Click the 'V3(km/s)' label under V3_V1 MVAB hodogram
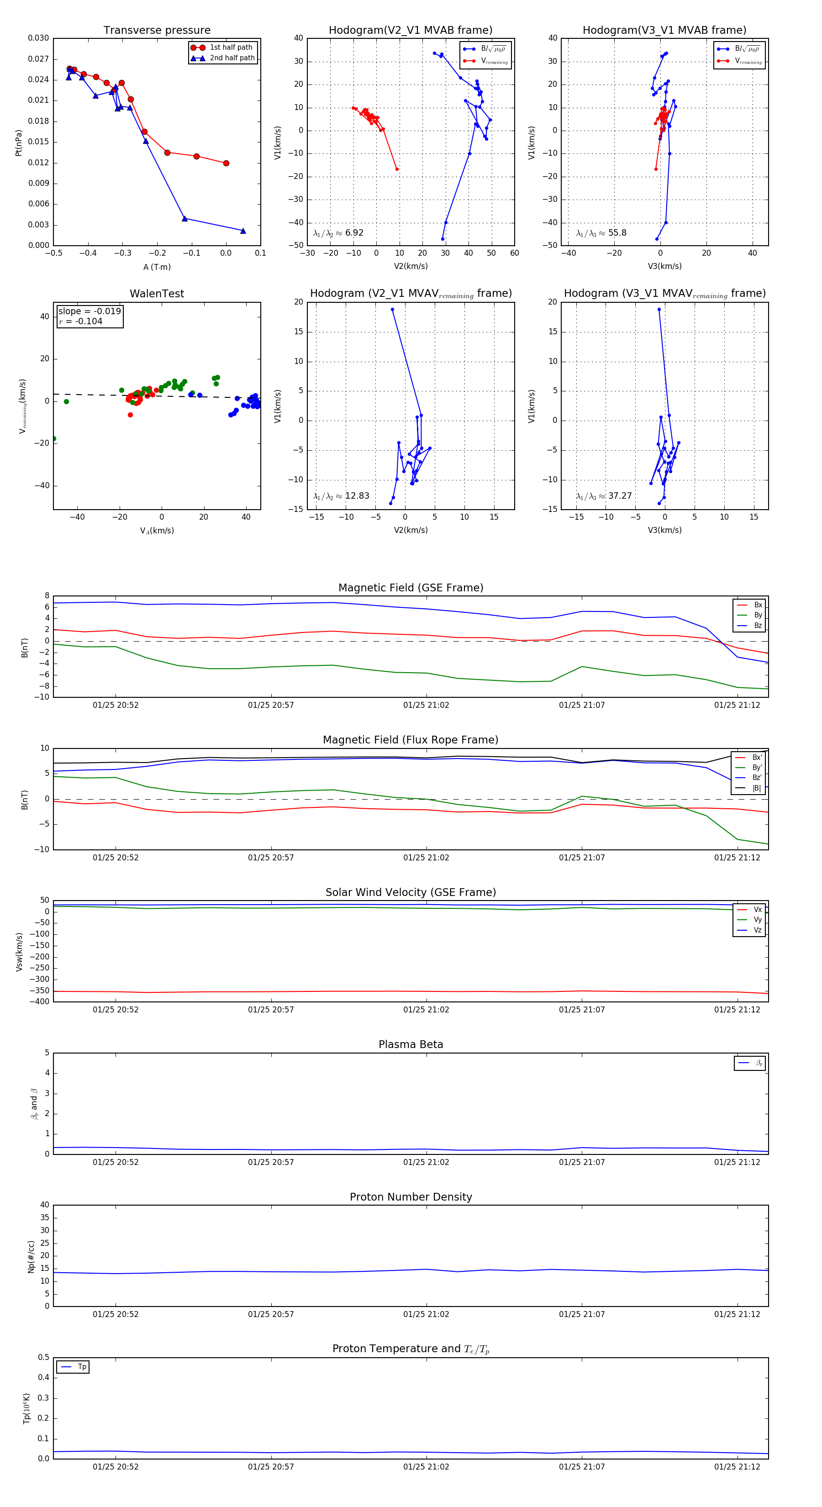The width and height of the screenshot is (822, 1507). (664, 267)
